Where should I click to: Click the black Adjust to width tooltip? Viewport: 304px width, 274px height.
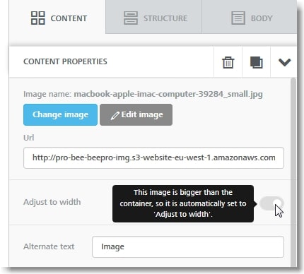pos(183,203)
